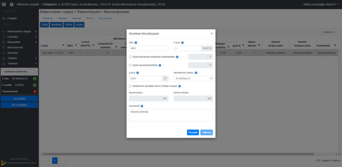This screenshot has height=167, width=342.
Task: Click the Peruuta button in dialog
Action: (193, 132)
